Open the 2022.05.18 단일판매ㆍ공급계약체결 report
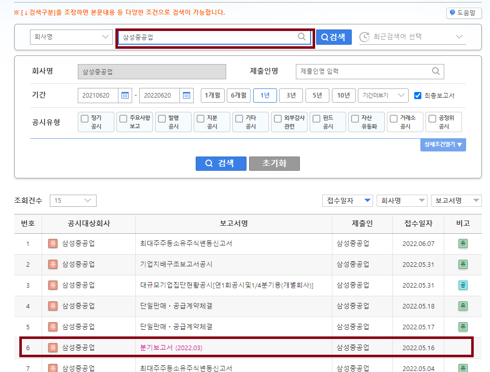Image resolution: width=490 pixels, height=372 pixels. click(x=176, y=306)
